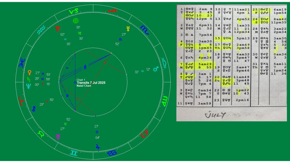Click the '04'' minutes above Jupiter
This screenshot has width=290, height=163.
point(98,138)
